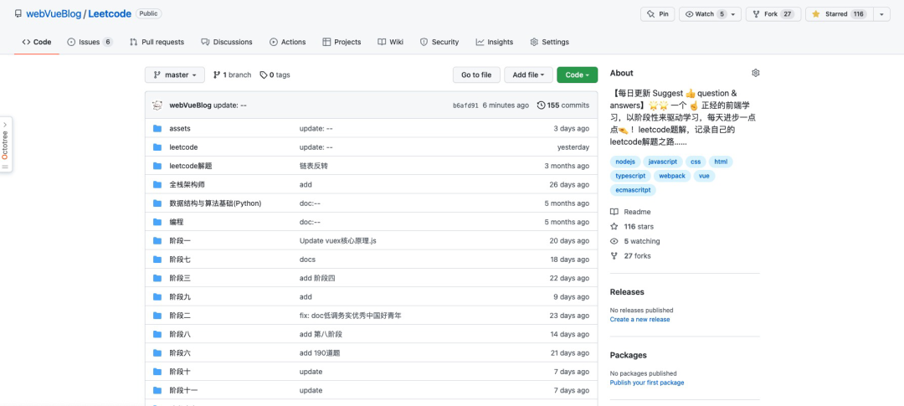
Task: Click the branch icon beside 1 branch
Action: coord(217,75)
